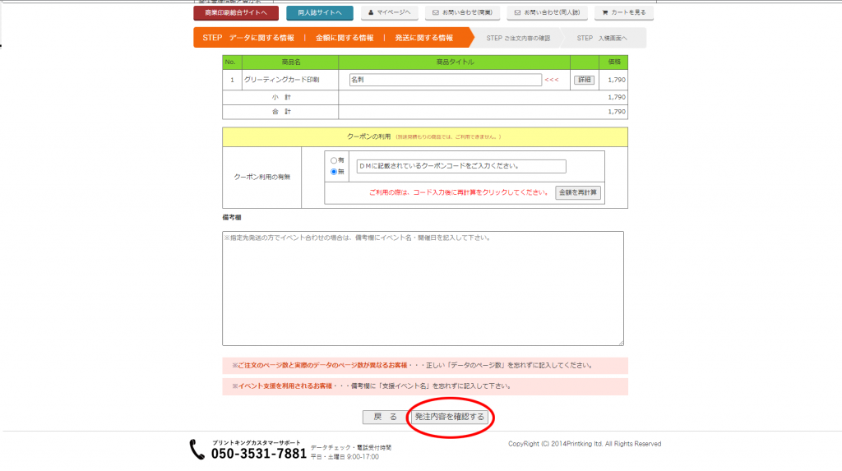Click inside the 備考欄 text area
The image size is (842, 471).
point(423,288)
